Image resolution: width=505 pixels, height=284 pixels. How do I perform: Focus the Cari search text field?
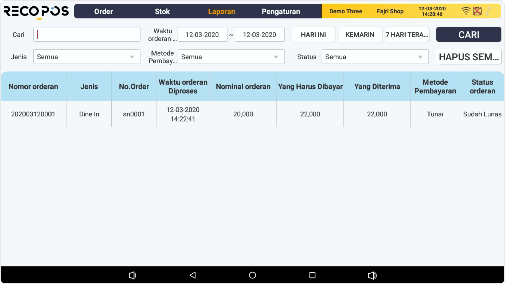(87, 35)
